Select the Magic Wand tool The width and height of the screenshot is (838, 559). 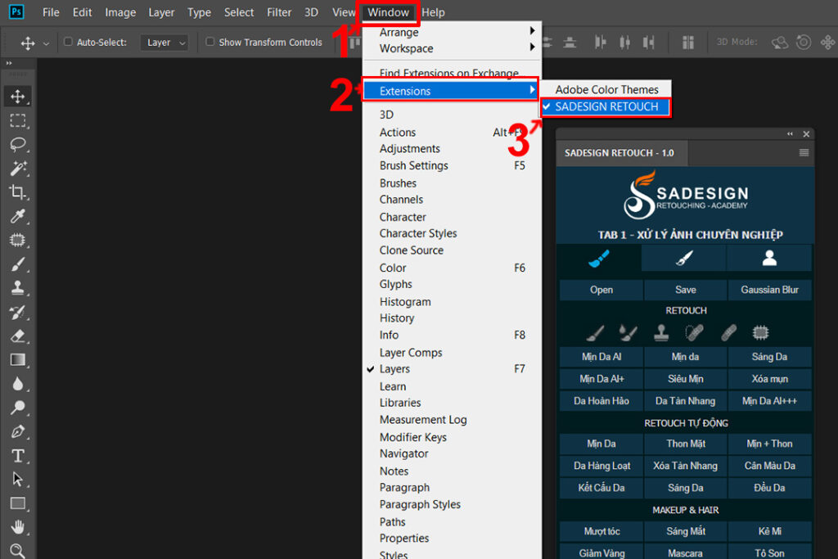click(17, 168)
